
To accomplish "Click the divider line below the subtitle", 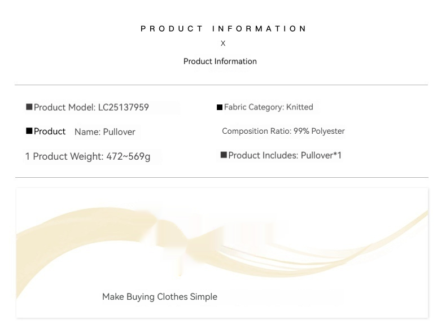I will (x=221, y=85).
